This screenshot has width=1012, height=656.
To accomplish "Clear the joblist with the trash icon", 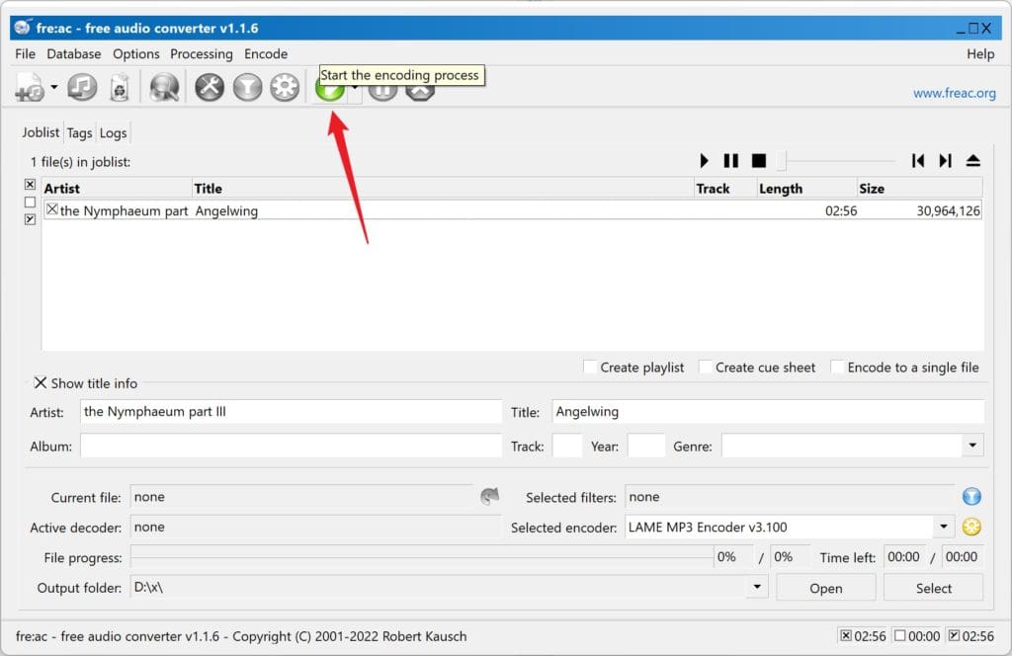I will point(120,88).
